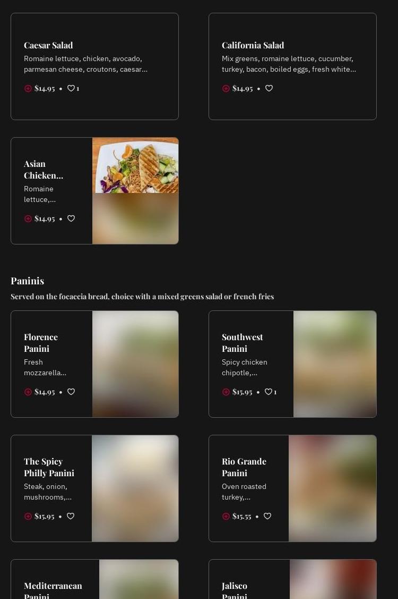Add California Salad using the plus icon
This screenshot has width=398, height=599.
[x=226, y=89]
